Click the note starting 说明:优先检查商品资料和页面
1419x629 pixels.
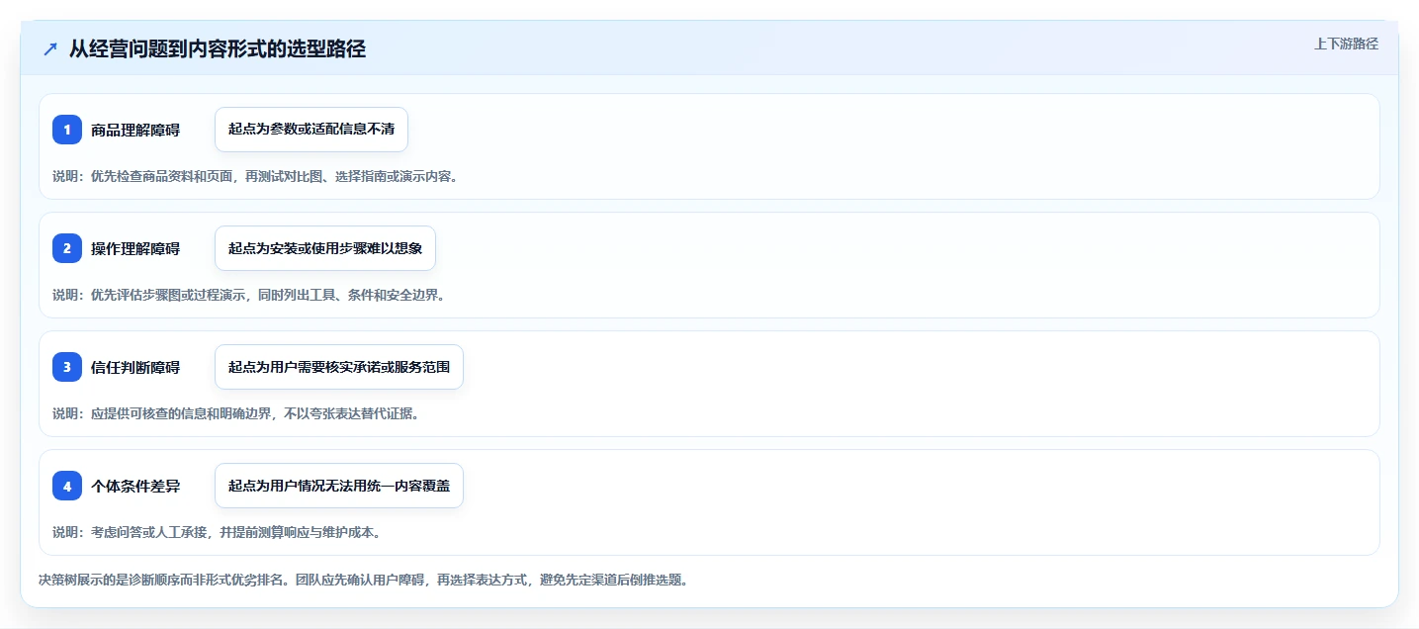tap(257, 177)
